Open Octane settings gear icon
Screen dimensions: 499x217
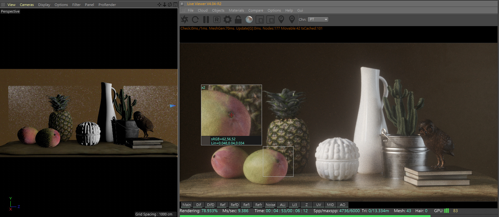(227, 19)
